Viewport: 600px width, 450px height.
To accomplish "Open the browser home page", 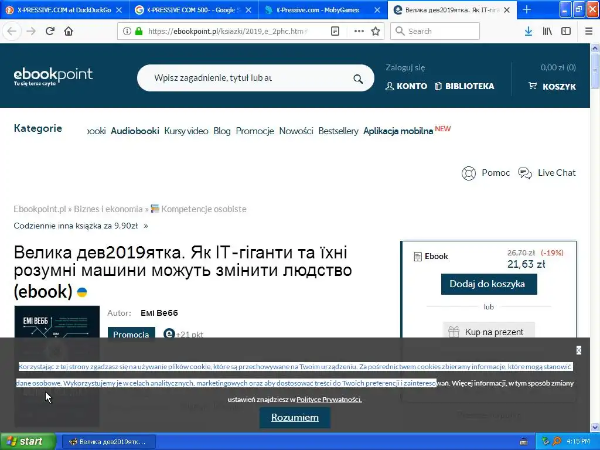I will [x=69, y=31].
